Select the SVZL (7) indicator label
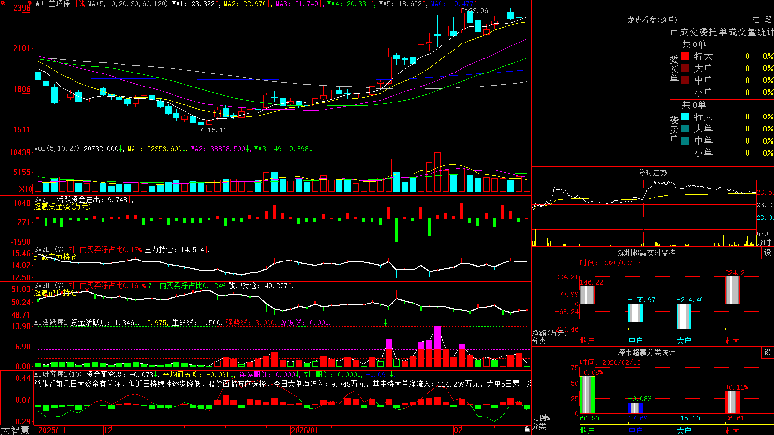Viewport: 774px width, 435px height. click(49, 250)
